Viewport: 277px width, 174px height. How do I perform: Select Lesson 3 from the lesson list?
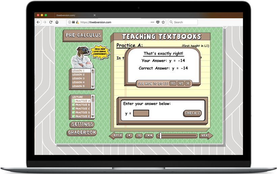(78, 78)
